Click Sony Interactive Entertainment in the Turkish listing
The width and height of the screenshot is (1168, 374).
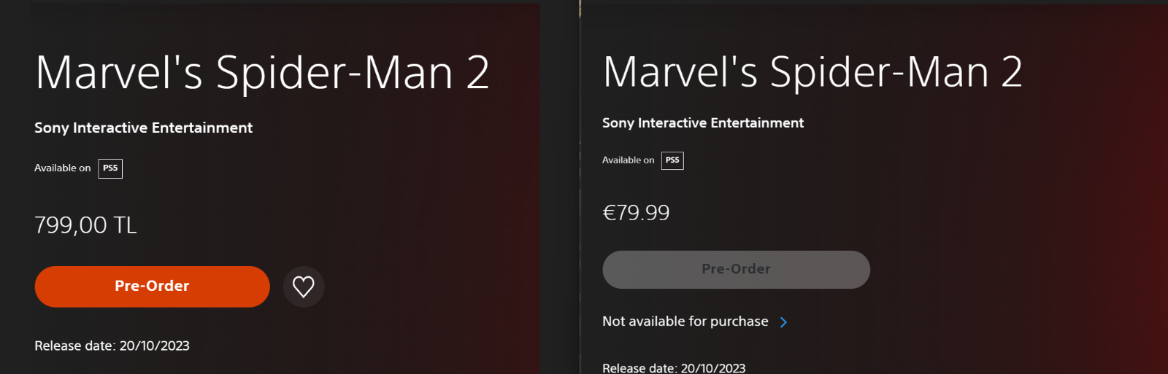click(x=143, y=128)
